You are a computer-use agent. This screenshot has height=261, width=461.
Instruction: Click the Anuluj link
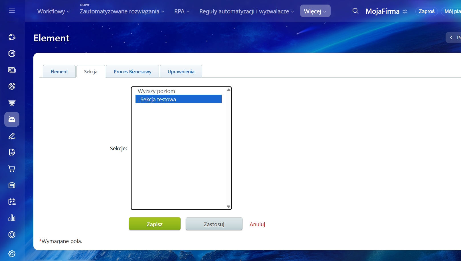click(x=257, y=224)
